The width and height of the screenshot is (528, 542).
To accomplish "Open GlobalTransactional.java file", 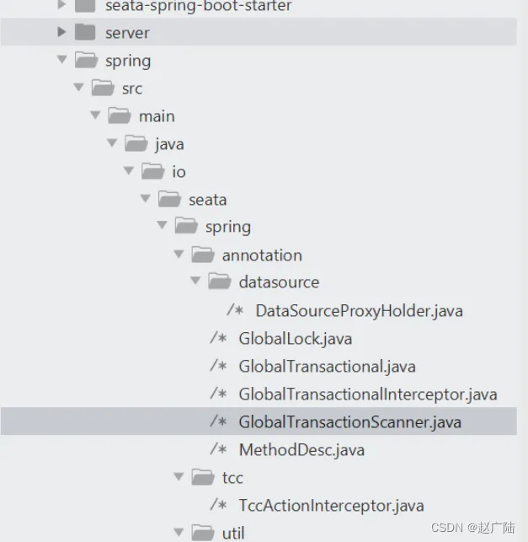I will coord(327,367).
